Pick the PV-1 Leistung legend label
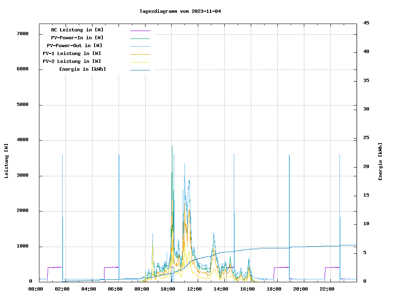 [72, 53]
